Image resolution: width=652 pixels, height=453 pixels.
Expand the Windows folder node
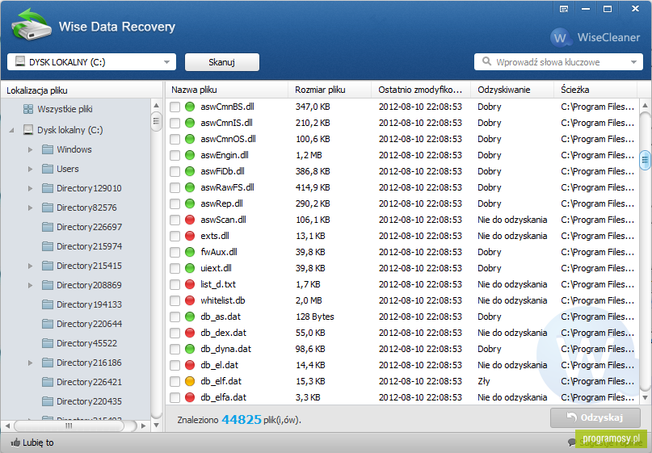(30, 149)
